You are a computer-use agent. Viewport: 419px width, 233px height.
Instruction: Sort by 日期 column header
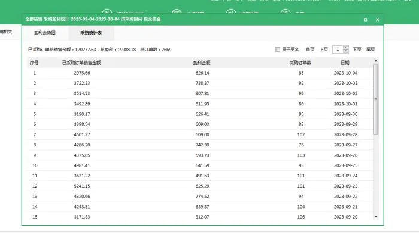345,63
